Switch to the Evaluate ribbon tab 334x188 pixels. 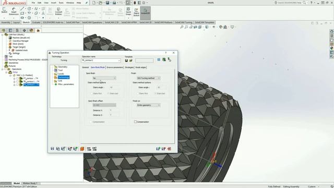36,22
